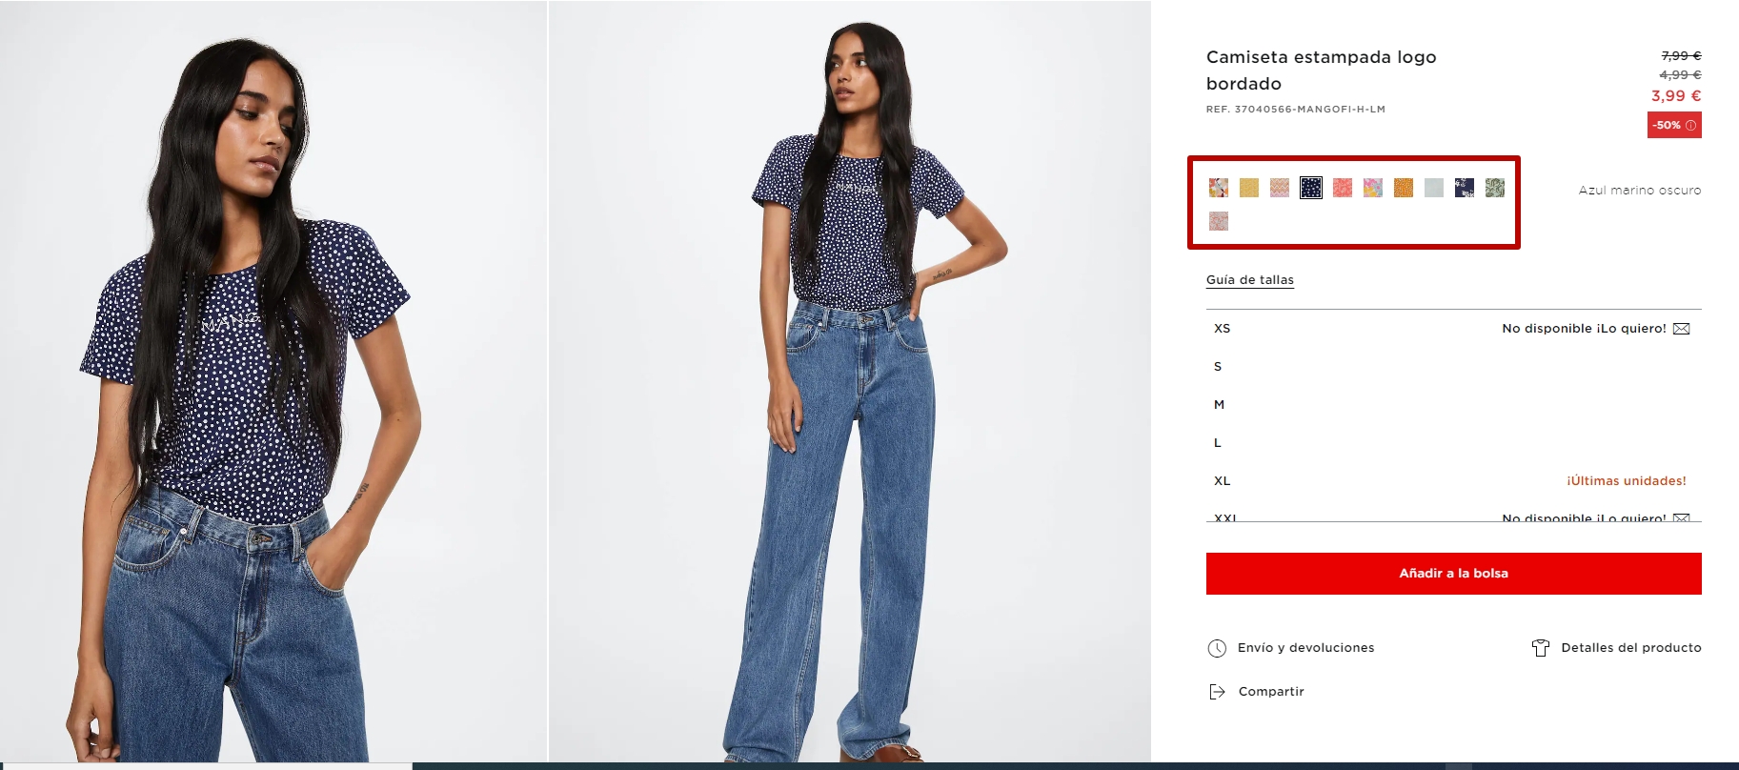This screenshot has height=770, width=1739.
Task: Click the share arrow icon beside Compartir
Action: click(1217, 692)
